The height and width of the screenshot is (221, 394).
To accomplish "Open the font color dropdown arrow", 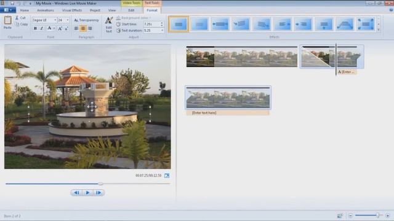I will tap(54, 28).
